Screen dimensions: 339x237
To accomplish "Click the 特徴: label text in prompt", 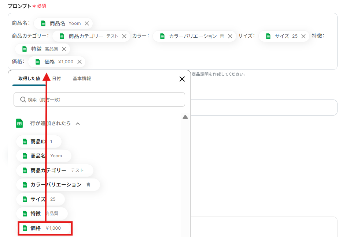I will point(318,36).
